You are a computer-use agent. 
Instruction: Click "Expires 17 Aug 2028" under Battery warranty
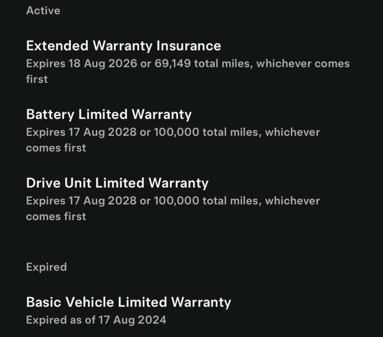click(81, 132)
